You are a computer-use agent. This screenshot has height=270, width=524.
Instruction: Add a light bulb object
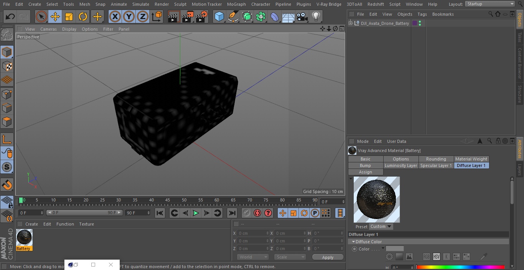(316, 17)
